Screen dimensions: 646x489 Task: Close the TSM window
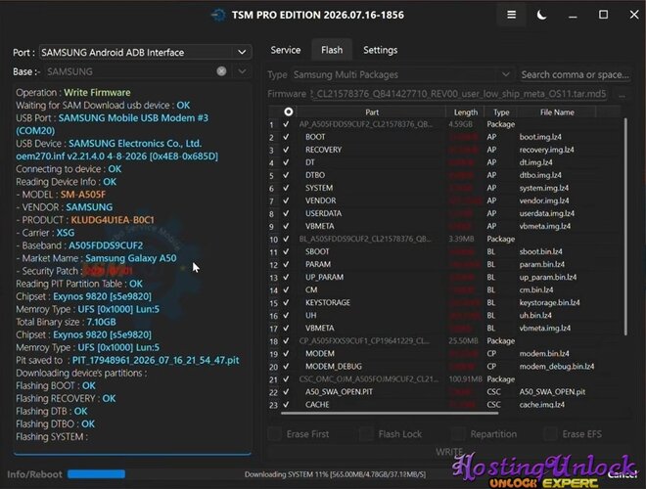[634, 15]
